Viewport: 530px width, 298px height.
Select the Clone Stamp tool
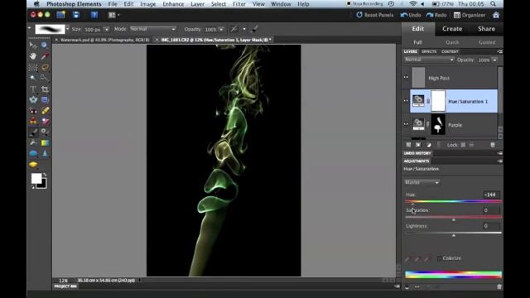[x=33, y=122]
